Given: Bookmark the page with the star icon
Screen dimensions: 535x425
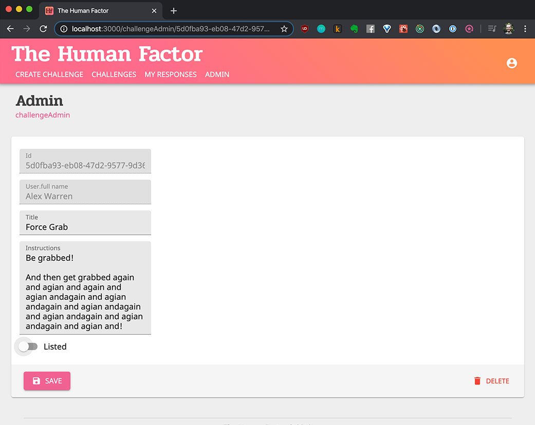Looking at the screenshot, I should click(284, 29).
